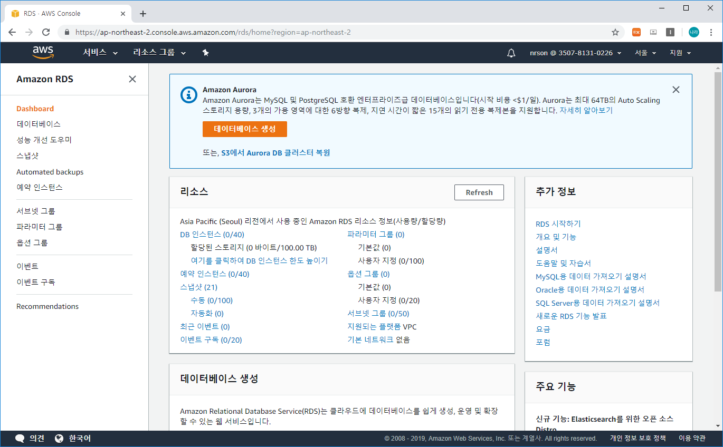Open a new browser tab
Screen dimensions: 723x447
[142, 14]
